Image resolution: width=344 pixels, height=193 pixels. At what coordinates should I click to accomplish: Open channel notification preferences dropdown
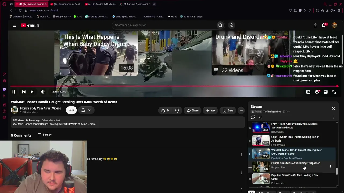point(86,110)
